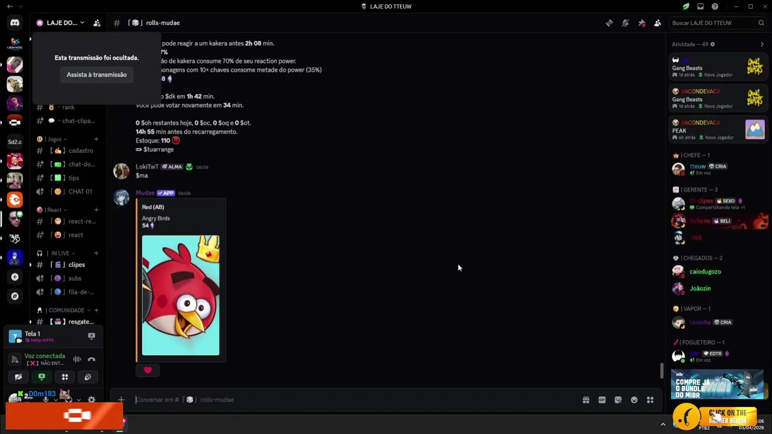Open activities launcher icon

click(65, 377)
